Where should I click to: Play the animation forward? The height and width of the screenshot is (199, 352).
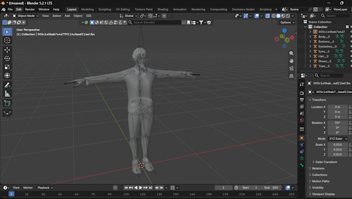[140, 188]
